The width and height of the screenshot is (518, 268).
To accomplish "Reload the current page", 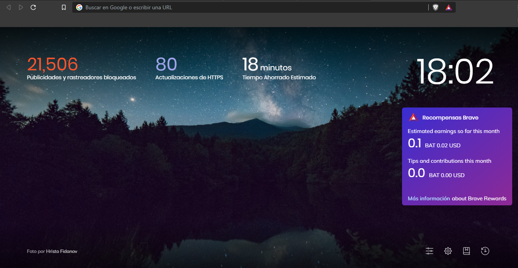I will (33, 7).
